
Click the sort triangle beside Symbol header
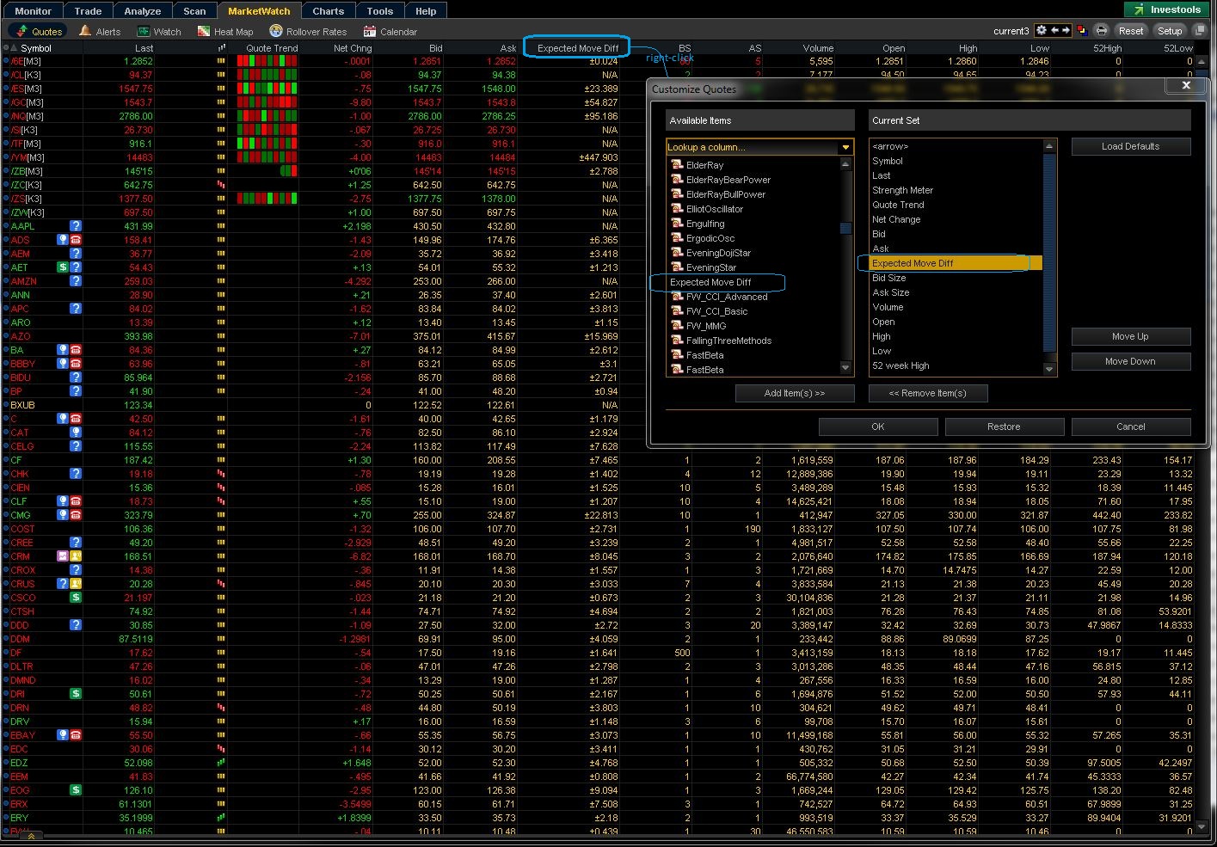coord(15,48)
